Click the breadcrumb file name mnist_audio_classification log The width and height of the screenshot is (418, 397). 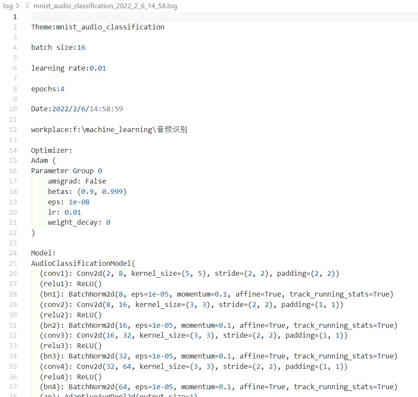(105, 6)
